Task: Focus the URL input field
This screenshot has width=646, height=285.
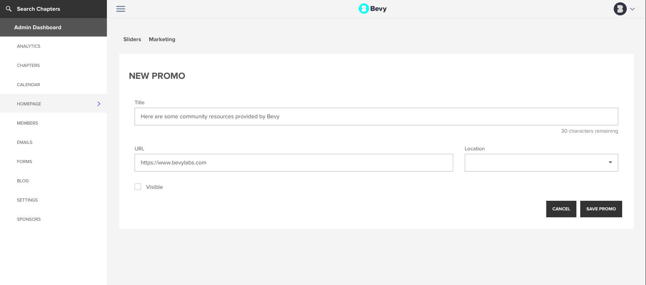Action: tap(294, 163)
